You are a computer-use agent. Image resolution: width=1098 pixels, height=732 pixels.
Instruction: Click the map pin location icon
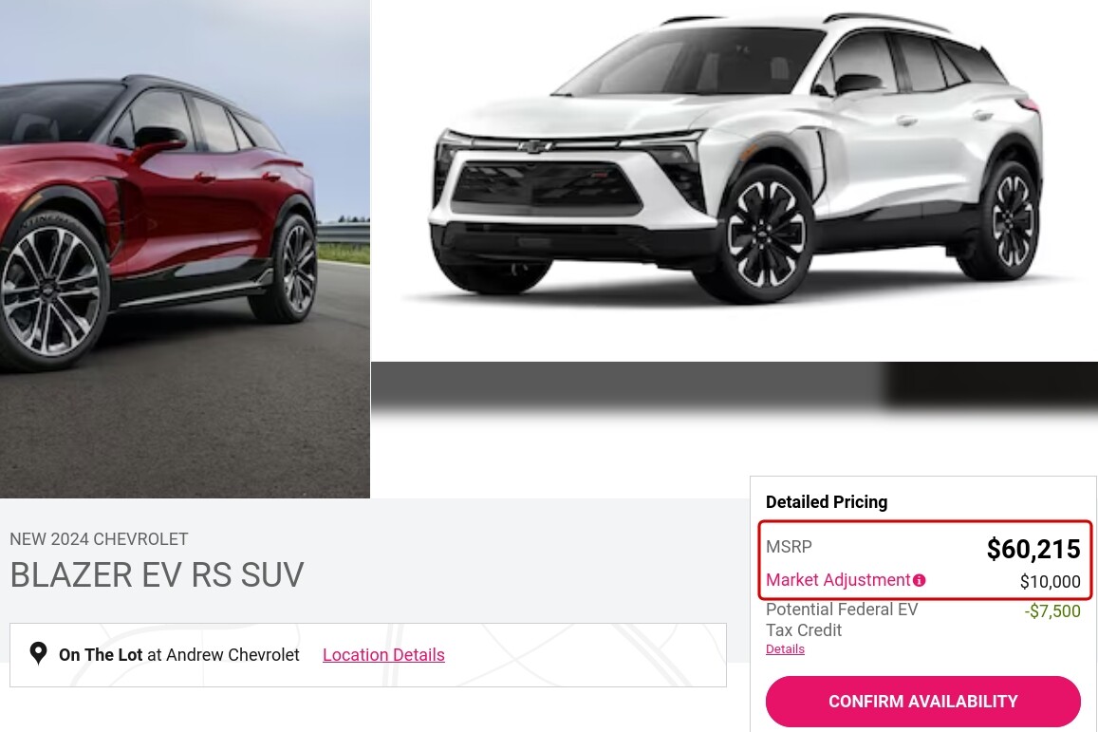[39, 653]
